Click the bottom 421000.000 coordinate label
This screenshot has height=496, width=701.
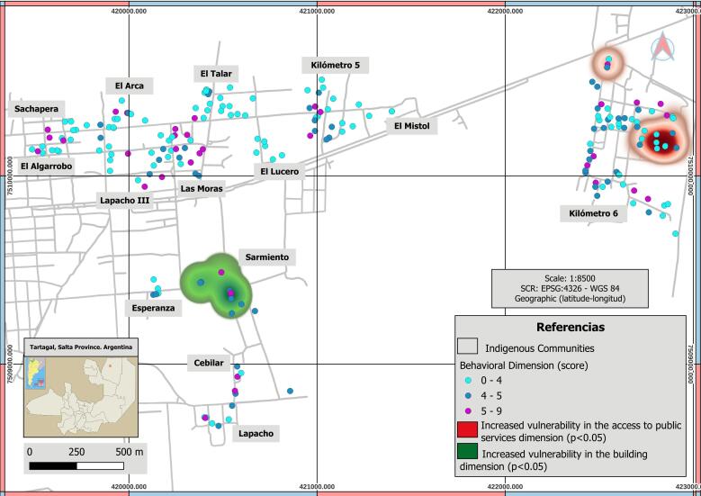coord(317,487)
